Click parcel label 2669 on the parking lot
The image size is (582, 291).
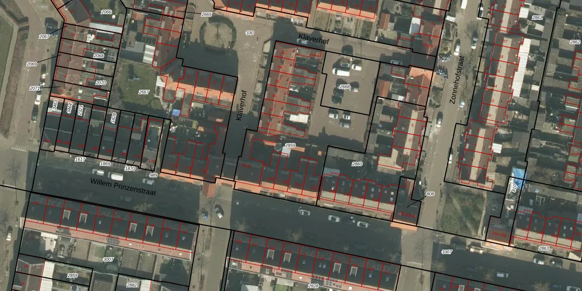pos(345,87)
